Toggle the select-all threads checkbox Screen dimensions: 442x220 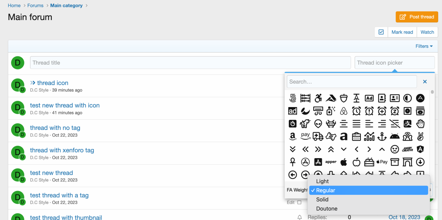(x=381, y=32)
